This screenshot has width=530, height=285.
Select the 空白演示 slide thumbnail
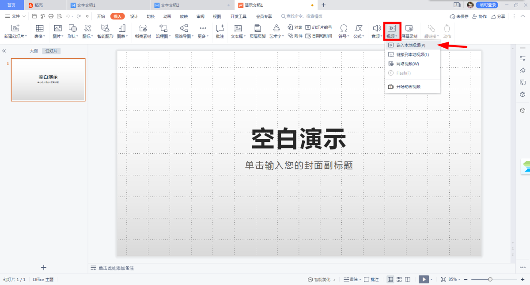48,80
